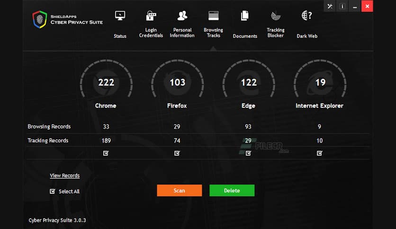Screen dimensions: 396x229
Task: Select the Browsing Tracks window icon
Action: [214, 16]
